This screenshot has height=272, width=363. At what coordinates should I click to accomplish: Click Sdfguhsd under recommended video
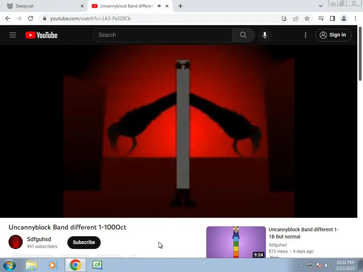(x=278, y=245)
